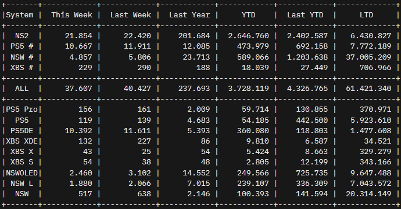The width and height of the screenshot is (401, 209).
Task: Select XBS S Last YTD value 12.199
Action: (314, 162)
